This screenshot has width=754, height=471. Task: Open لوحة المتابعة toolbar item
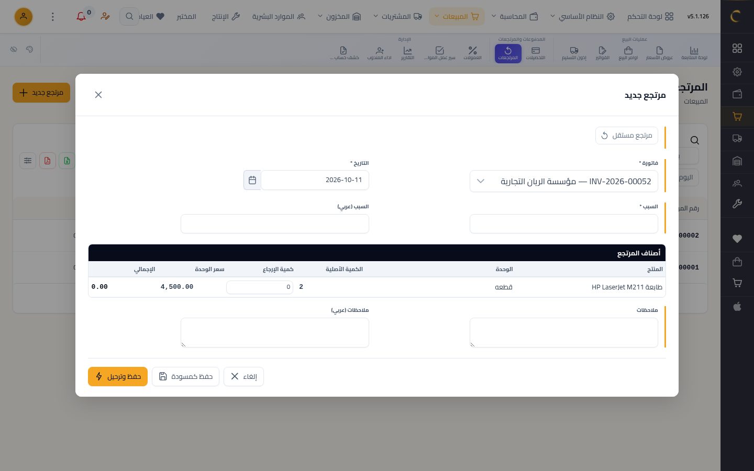[x=694, y=53]
